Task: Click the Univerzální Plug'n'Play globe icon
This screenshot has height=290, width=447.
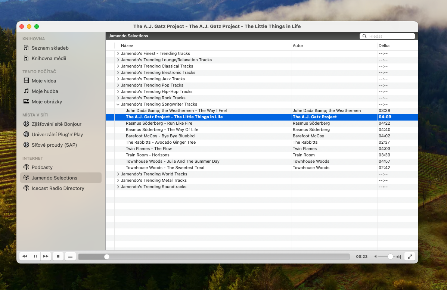Action: pyautogui.click(x=26, y=134)
